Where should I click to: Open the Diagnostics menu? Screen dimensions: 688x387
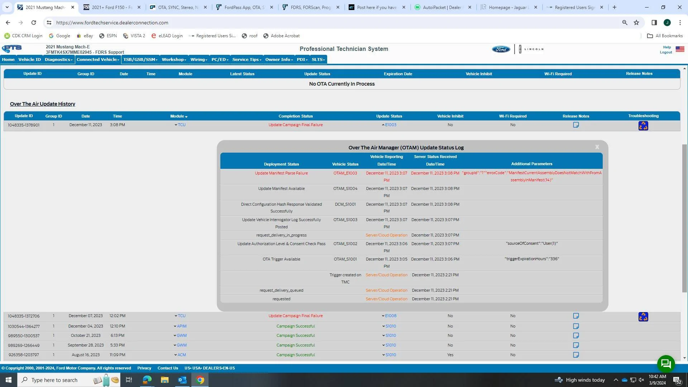tap(59, 59)
